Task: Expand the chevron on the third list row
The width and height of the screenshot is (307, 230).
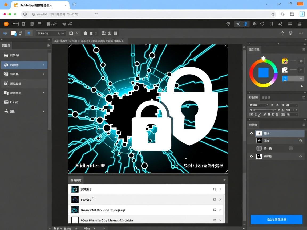Action: click(x=220, y=210)
